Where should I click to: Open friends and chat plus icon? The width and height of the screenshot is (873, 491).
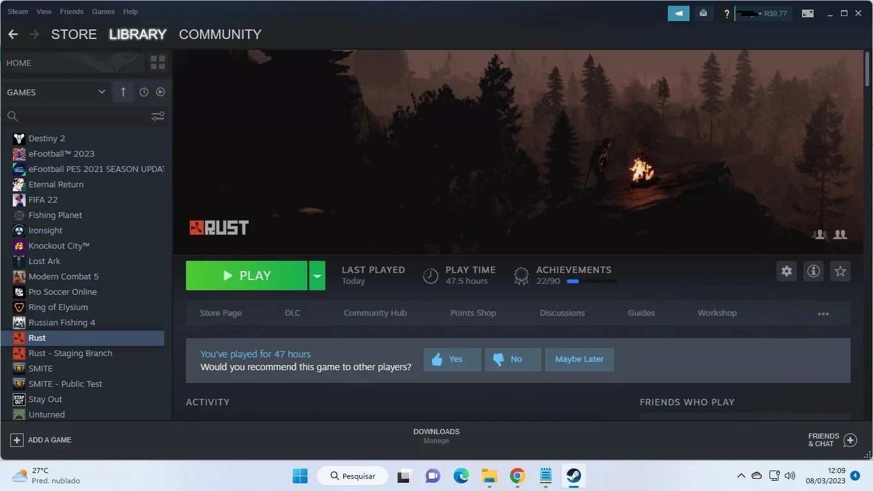pos(850,440)
